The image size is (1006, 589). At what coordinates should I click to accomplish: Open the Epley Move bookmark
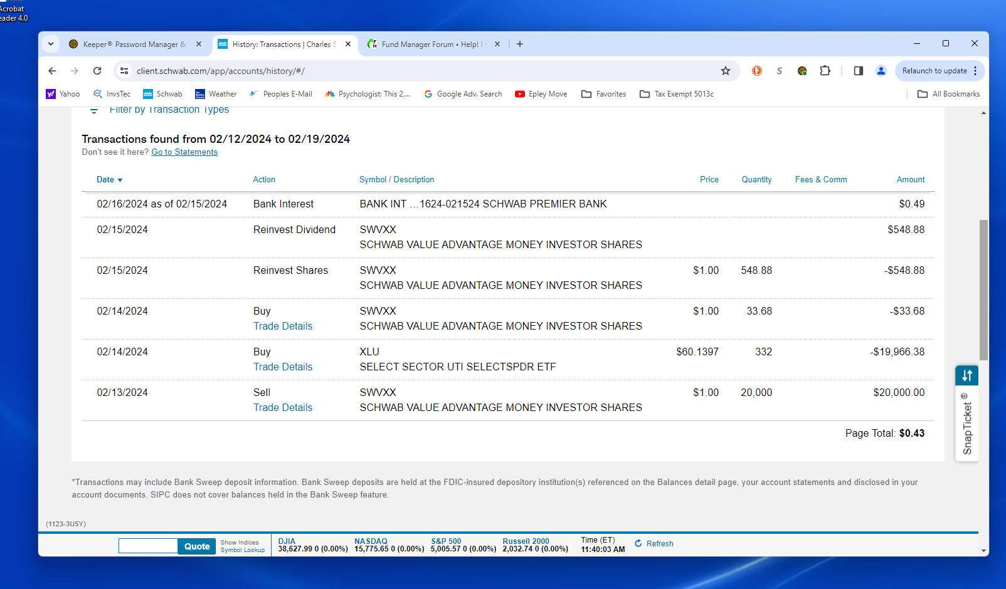pos(541,94)
